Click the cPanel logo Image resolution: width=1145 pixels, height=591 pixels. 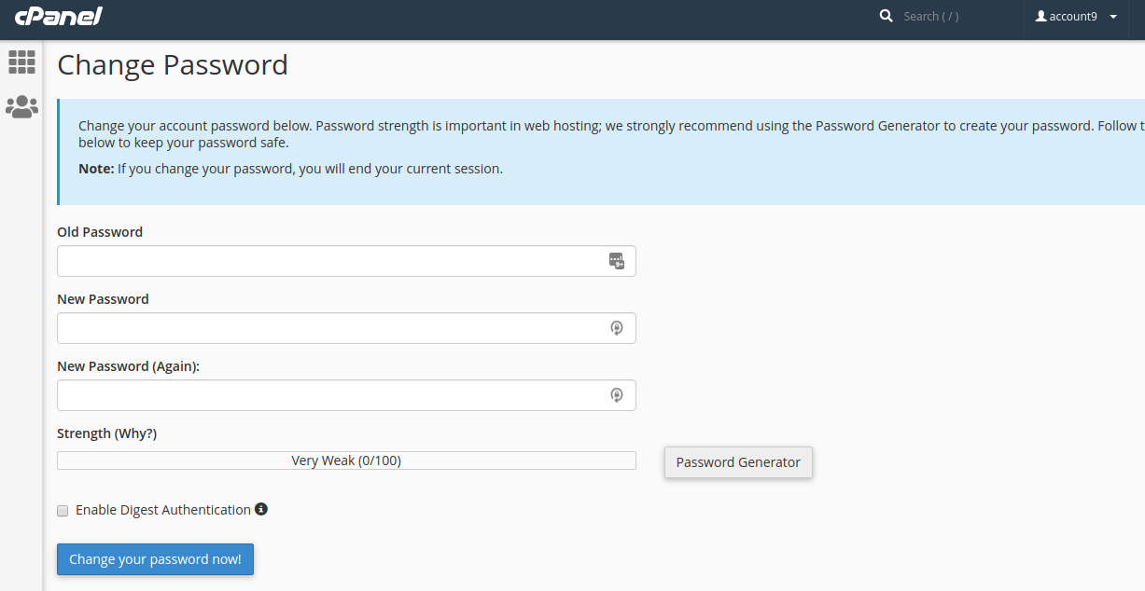point(58,16)
